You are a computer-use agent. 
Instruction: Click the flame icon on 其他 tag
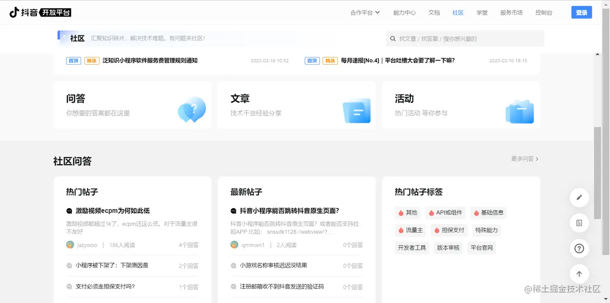coord(401,213)
